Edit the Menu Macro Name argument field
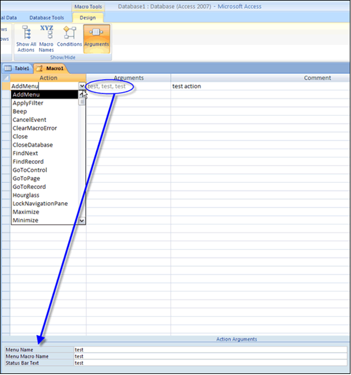 click(210, 356)
